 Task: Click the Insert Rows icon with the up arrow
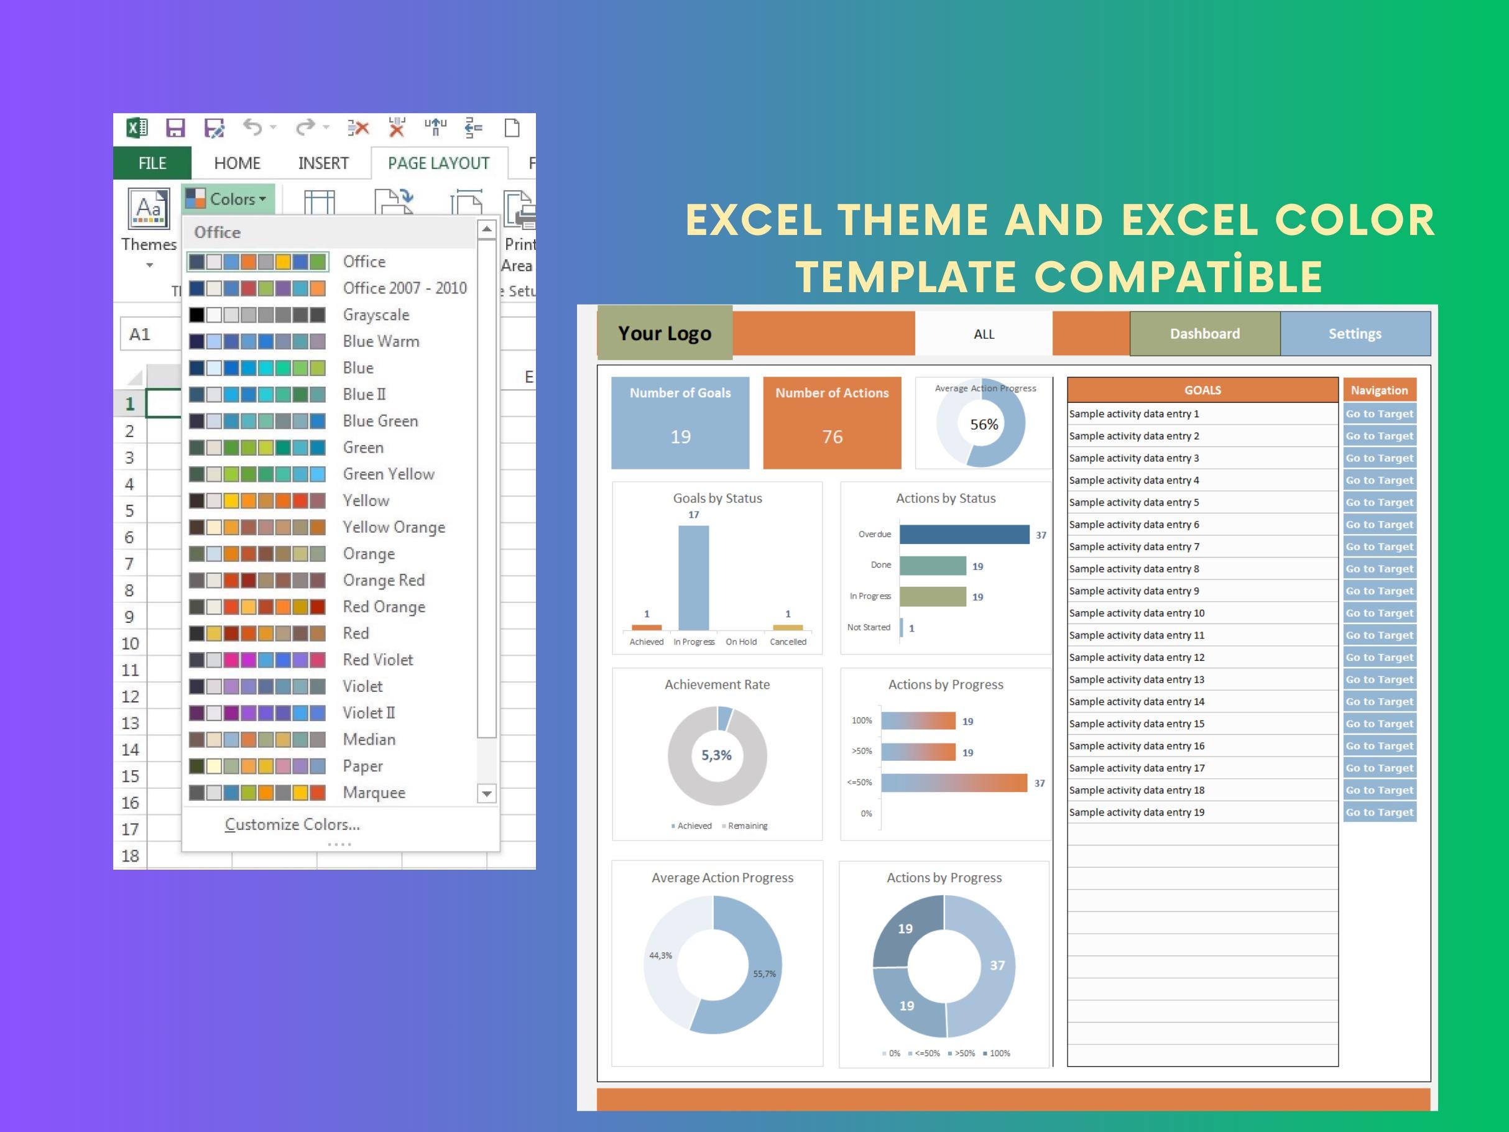tap(435, 127)
